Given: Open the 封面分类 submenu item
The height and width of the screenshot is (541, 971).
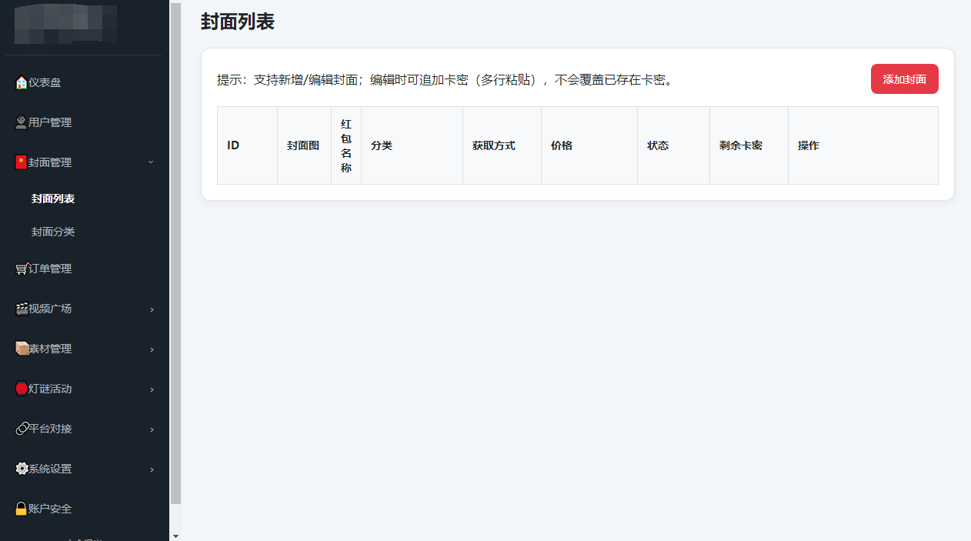Looking at the screenshot, I should (53, 232).
